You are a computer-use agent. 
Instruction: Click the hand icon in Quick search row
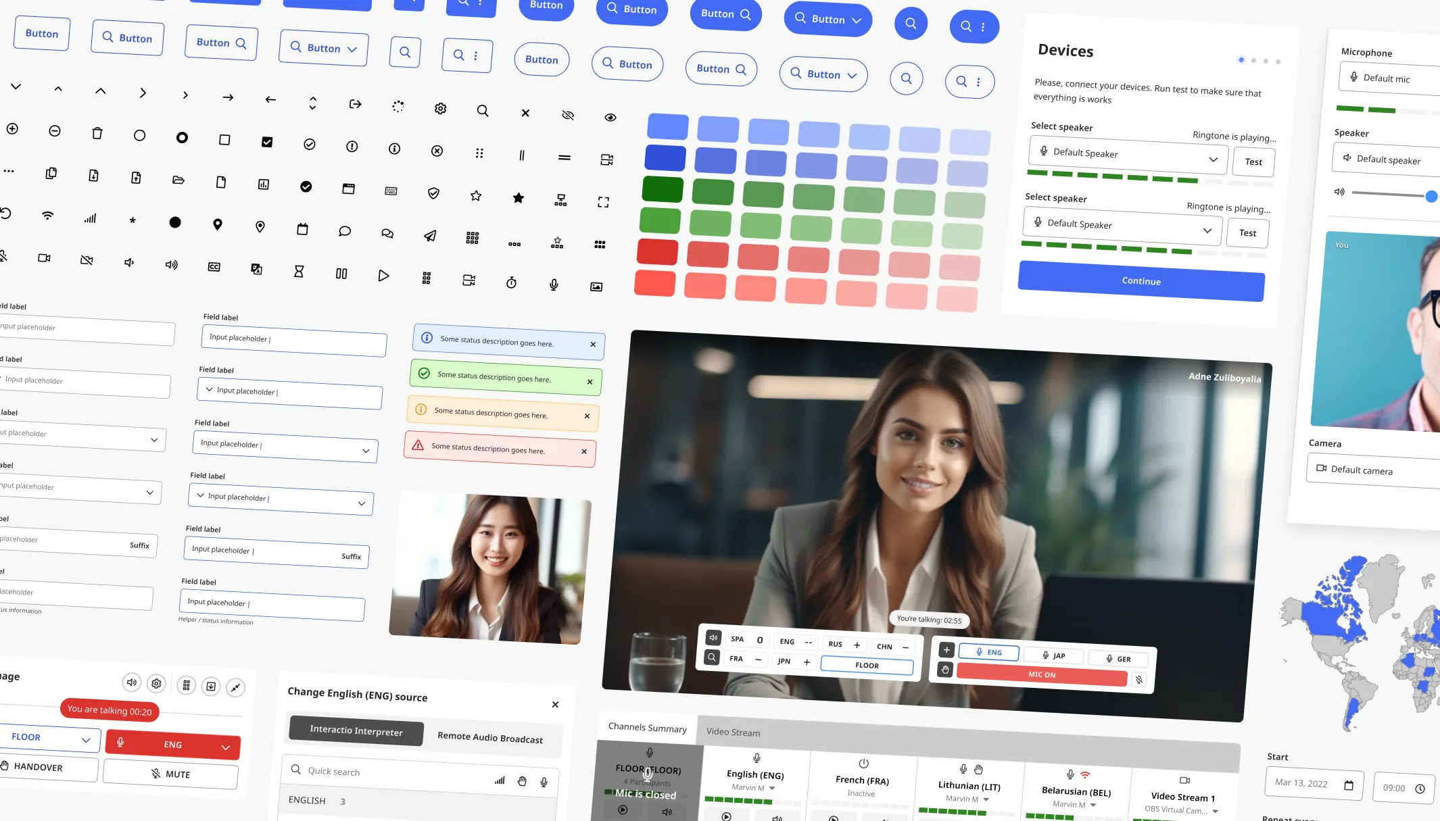point(522,782)
